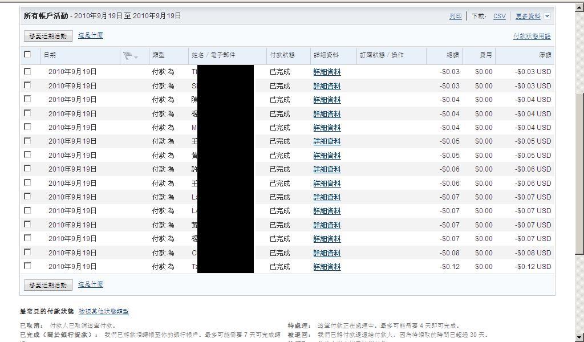Viewport: 584px width, 342px height.
Task: Click the 列印 print link
Action: (456, 16)
